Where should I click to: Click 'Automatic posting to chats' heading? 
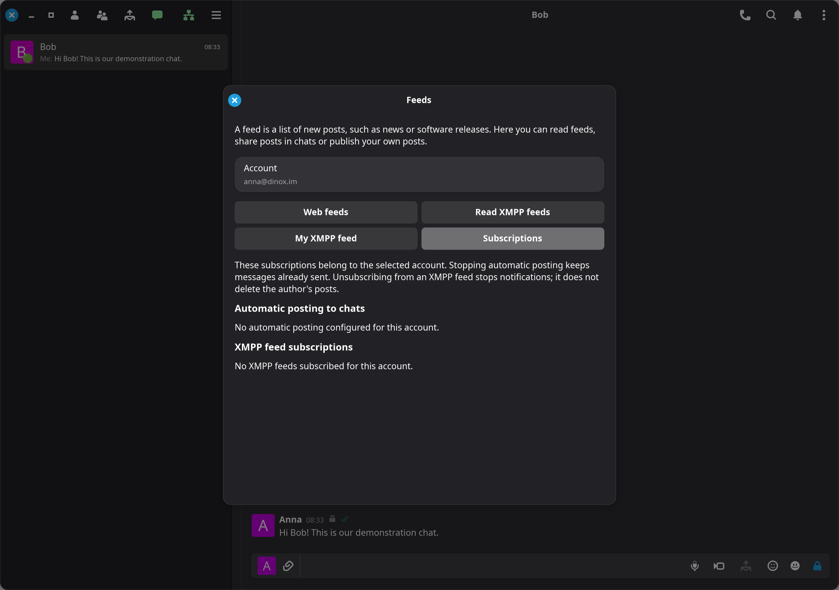click(300, 308)
